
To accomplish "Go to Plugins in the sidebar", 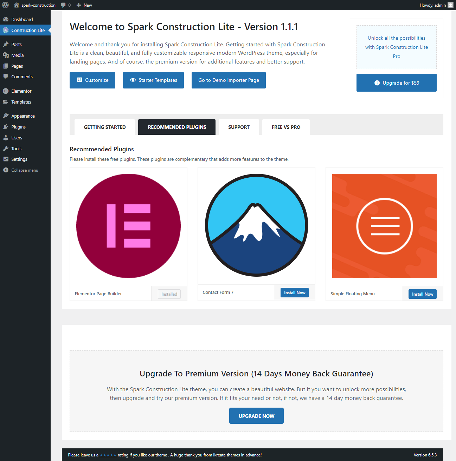I will coord(18,127).
